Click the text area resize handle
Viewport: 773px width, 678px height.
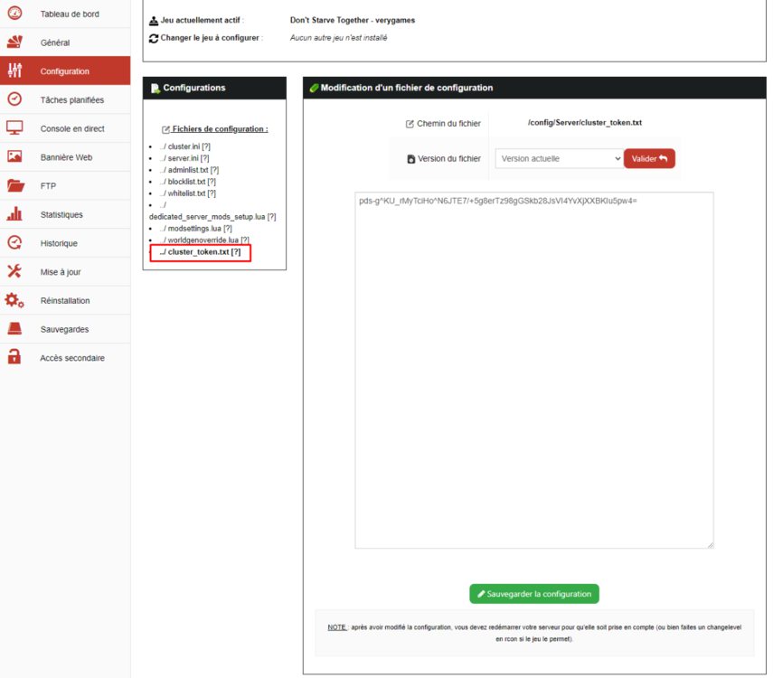click(x=710, y=544)
